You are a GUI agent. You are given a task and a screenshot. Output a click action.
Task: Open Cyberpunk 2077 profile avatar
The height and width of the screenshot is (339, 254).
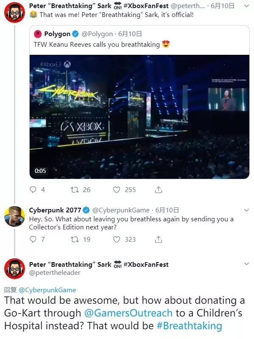point(14,217)
